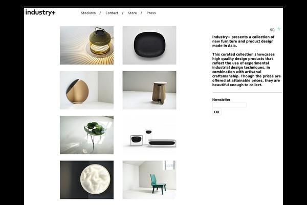The height and width of the screenshot is (205, 307).
Task: View the black bowls in clear boxes
Action: click(149, 135)
